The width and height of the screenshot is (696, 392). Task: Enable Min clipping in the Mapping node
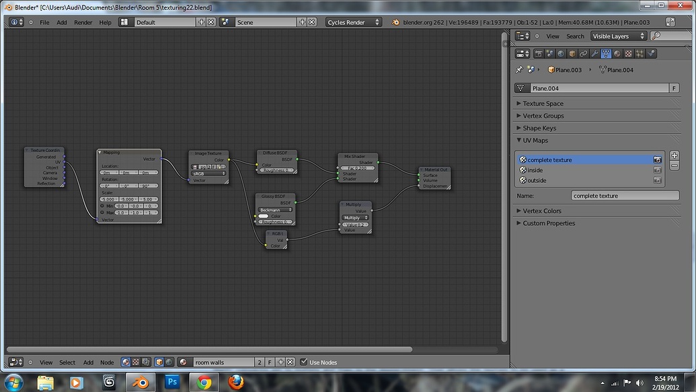tap(102, 206)
